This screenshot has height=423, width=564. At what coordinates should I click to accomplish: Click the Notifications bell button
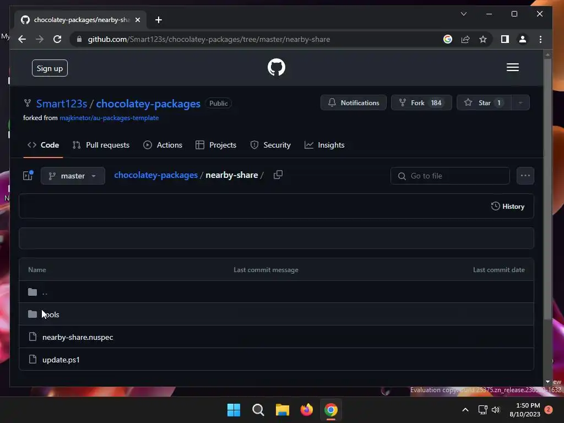[x=353, y=102]
